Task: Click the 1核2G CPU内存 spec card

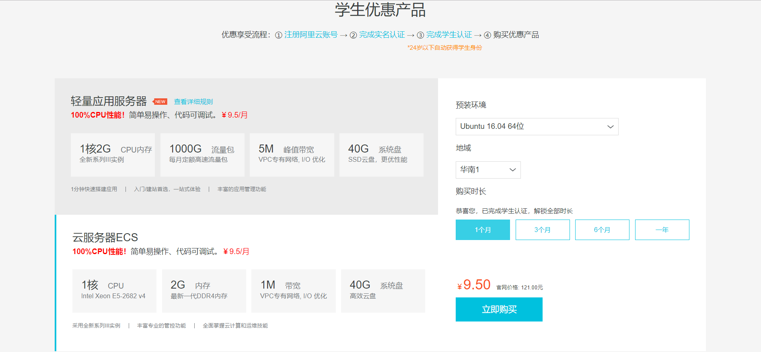Action: pos(113,155)
